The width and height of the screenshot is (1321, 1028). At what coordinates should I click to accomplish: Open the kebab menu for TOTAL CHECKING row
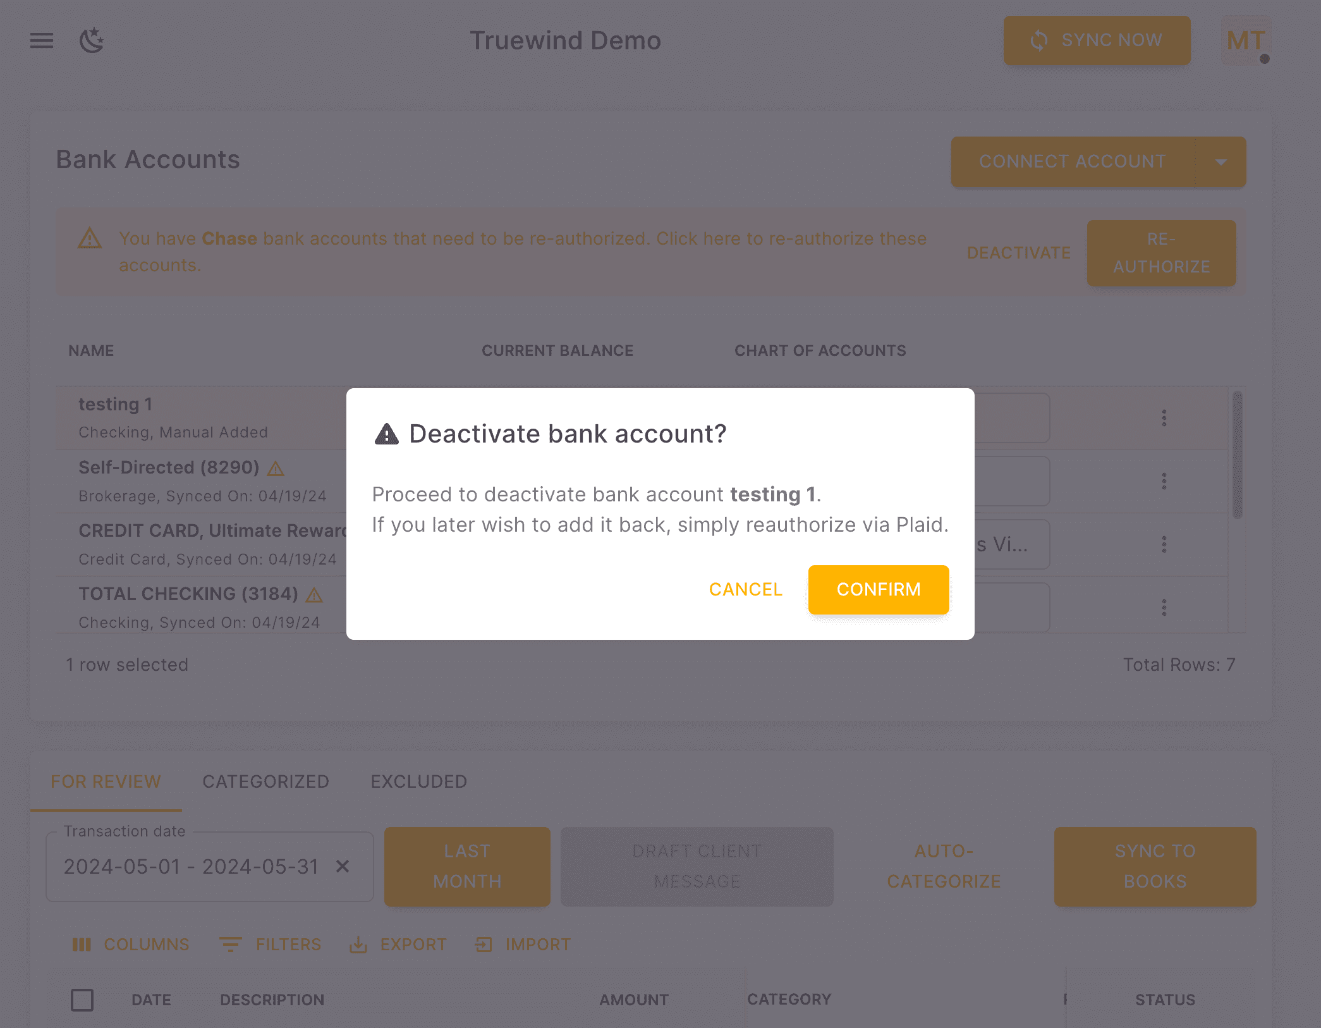pos(1164,607)
